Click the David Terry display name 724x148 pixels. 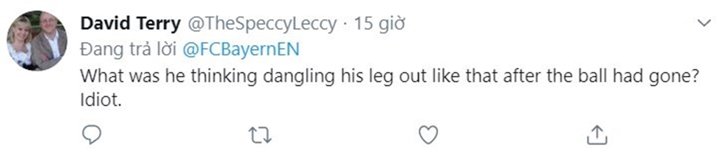click(131, 24)
